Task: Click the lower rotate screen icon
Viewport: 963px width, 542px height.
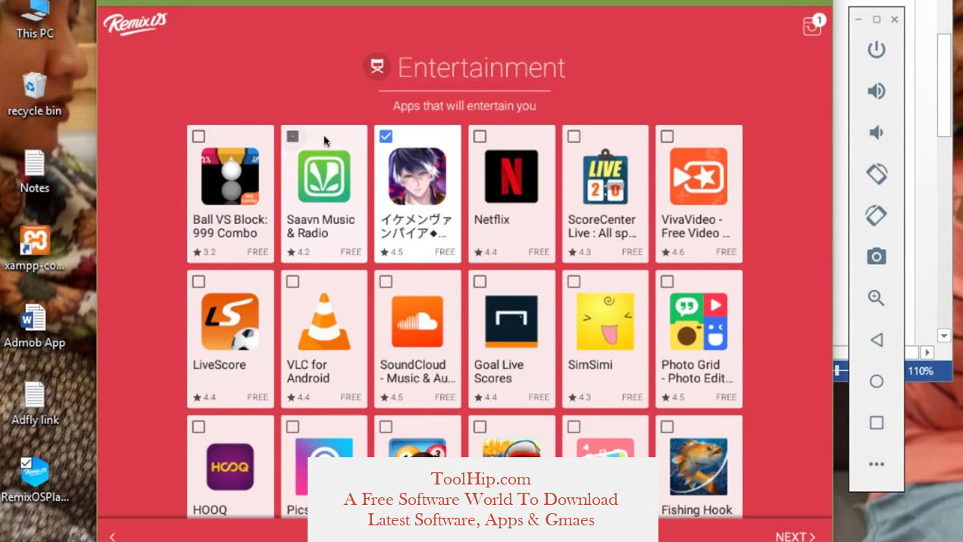Action: click(x=877, y=216)
